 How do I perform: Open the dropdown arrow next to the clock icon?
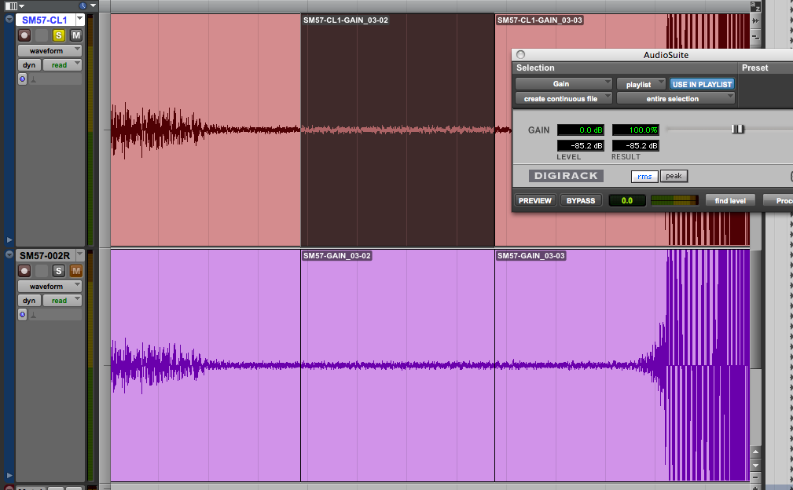click(x=93, y=5)
